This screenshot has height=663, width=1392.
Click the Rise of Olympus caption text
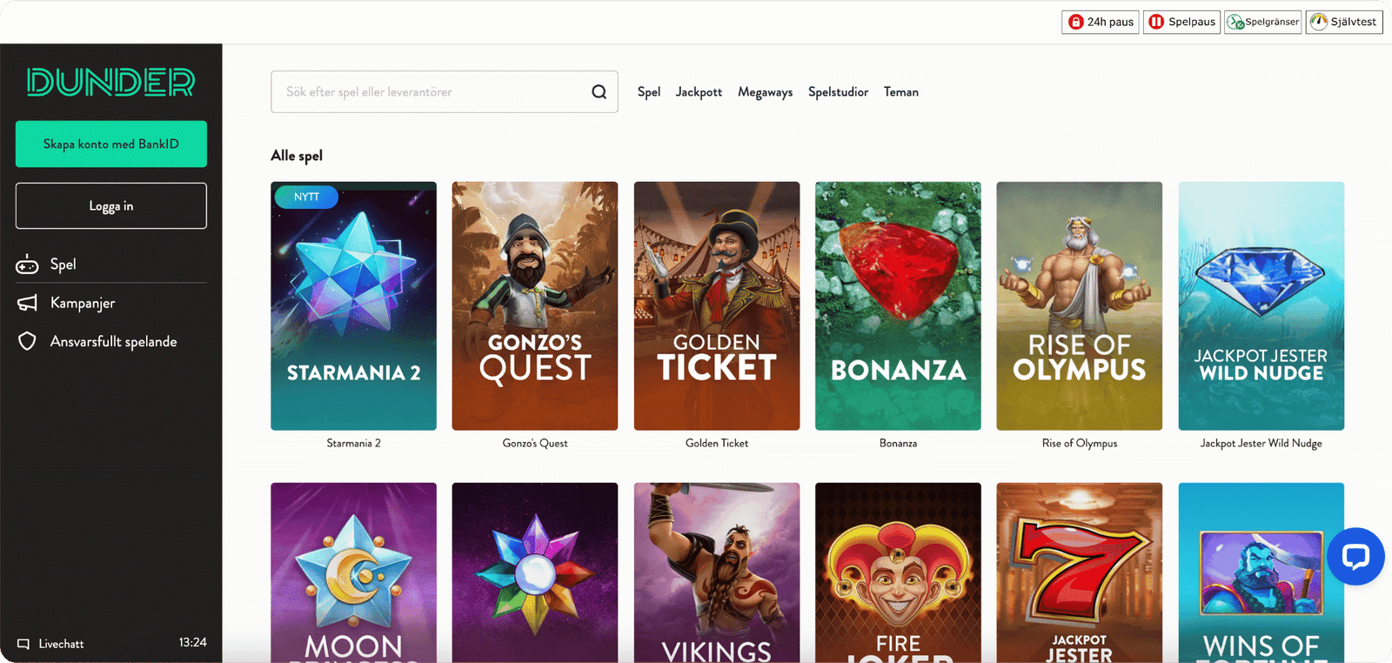[x=1080, y=443]
